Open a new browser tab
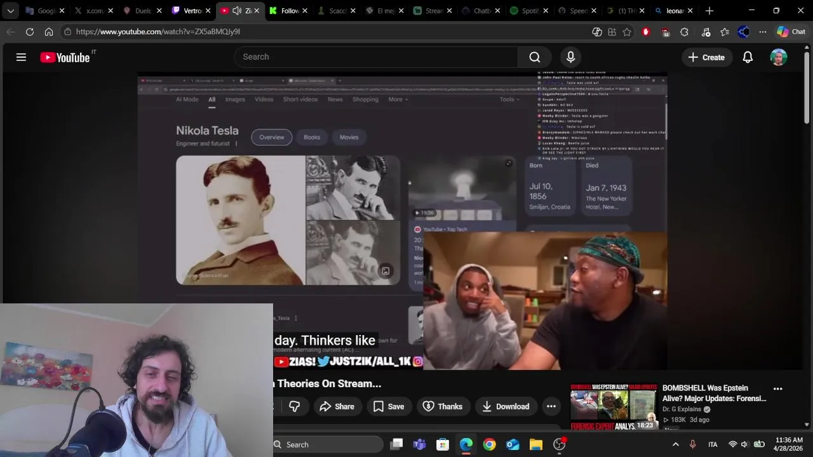813x457 pixels. tap(709, 11)
